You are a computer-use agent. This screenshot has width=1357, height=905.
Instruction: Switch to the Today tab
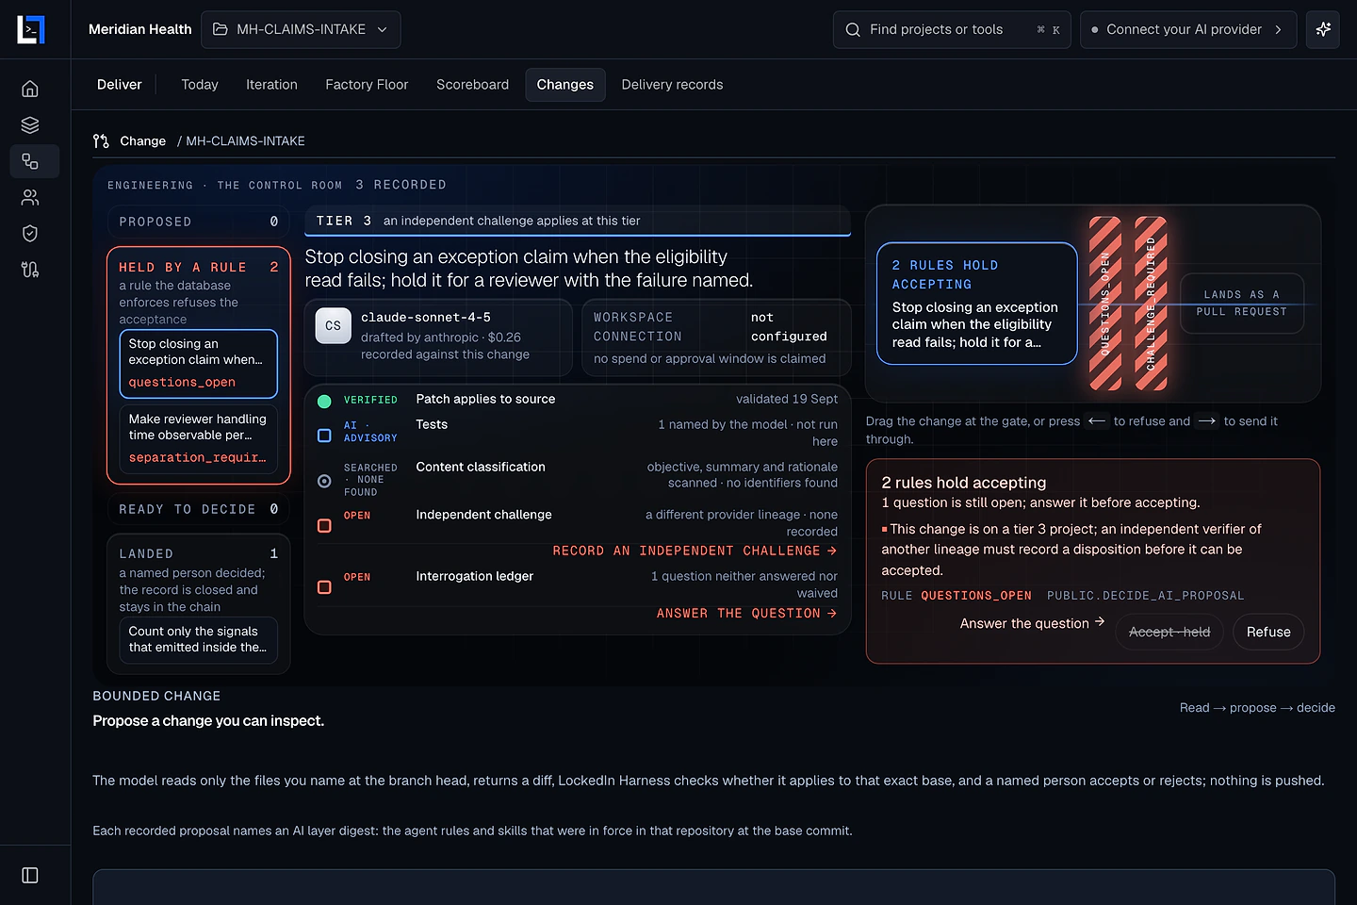click(200, 85)
